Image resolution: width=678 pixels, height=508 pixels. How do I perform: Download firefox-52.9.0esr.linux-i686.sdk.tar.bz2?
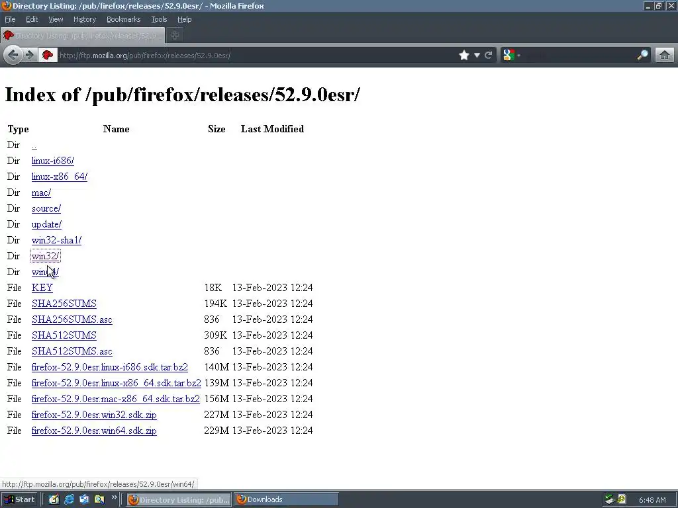[x=110, y=367]
